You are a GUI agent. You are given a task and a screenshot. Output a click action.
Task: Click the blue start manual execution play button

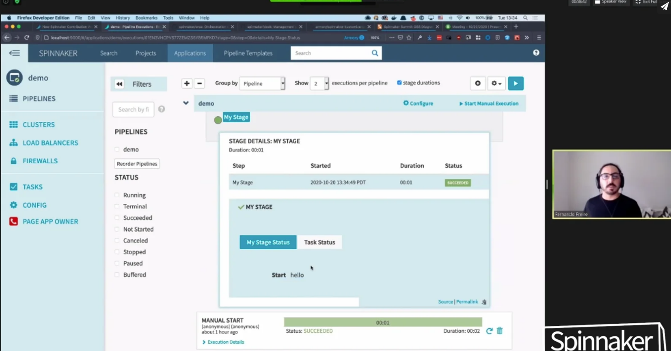(x=516, y=83)
